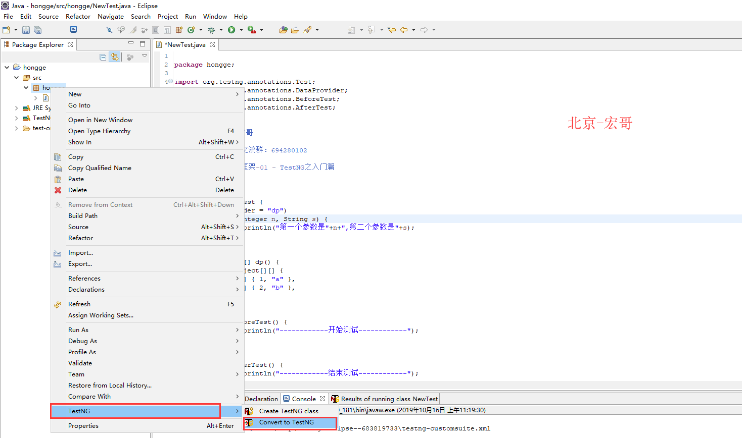Expand the JRE System Library node

coord(17,108)
